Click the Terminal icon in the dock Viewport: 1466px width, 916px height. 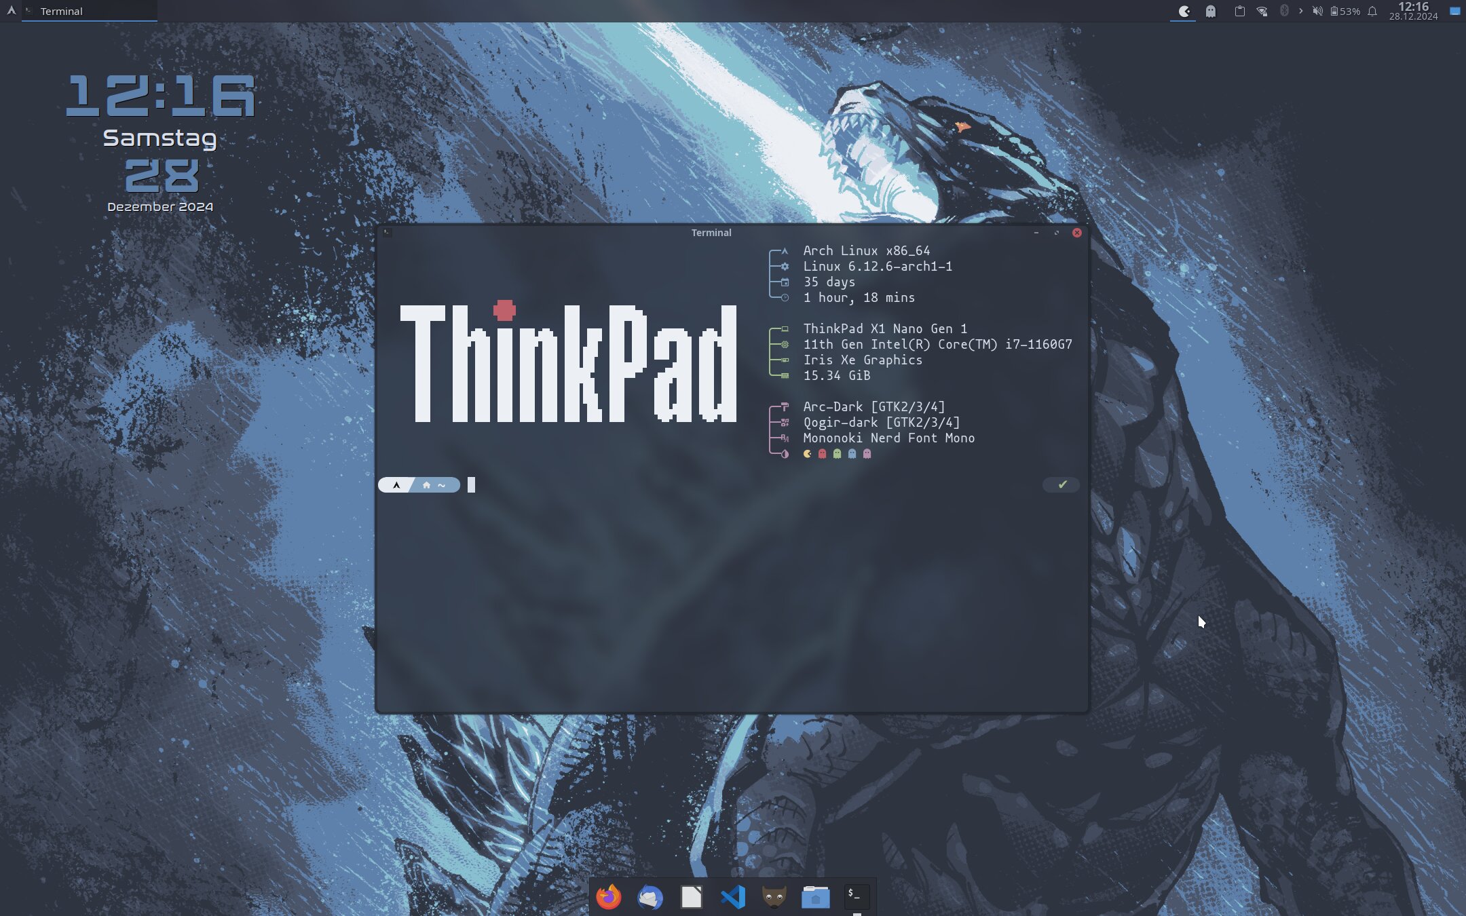click(x=857, y=896)
